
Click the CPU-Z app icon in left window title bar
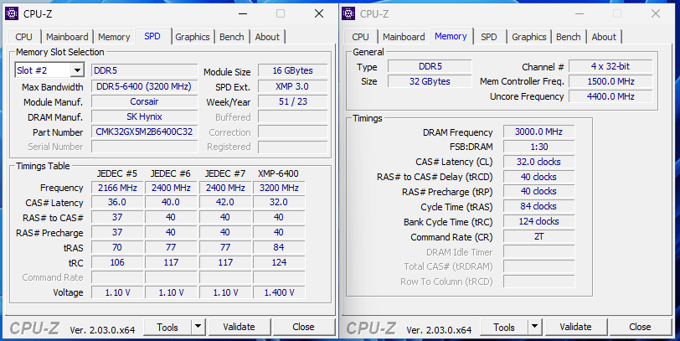[x=12, y=13]
